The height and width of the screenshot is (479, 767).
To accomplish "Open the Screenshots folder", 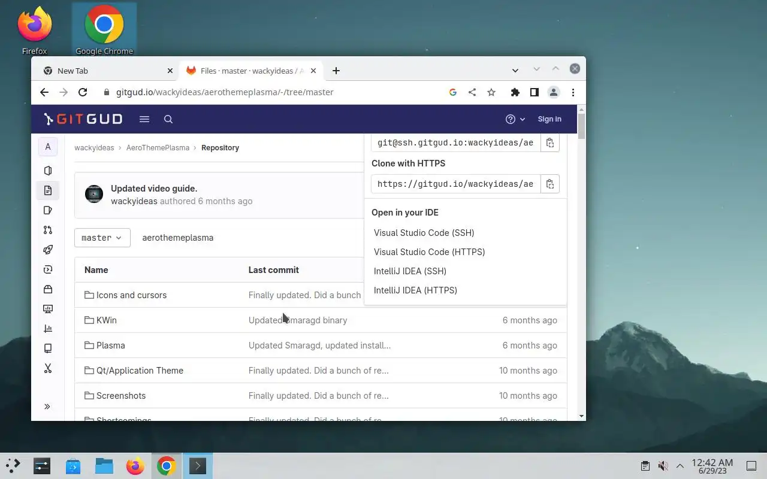I will (121, 396).
